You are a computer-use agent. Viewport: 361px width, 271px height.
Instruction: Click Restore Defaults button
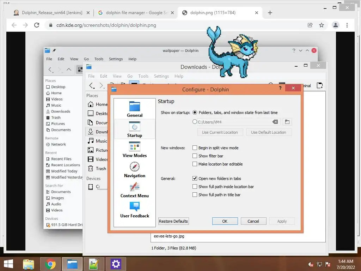tap(173, 221)
